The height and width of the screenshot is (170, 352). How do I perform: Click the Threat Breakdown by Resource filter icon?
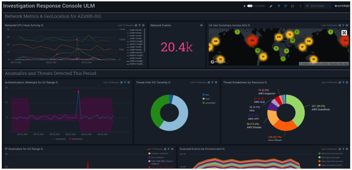[x=343, y=83]
